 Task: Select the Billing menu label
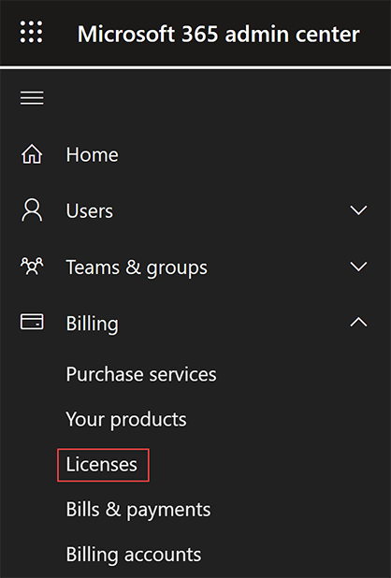[92, 324]
